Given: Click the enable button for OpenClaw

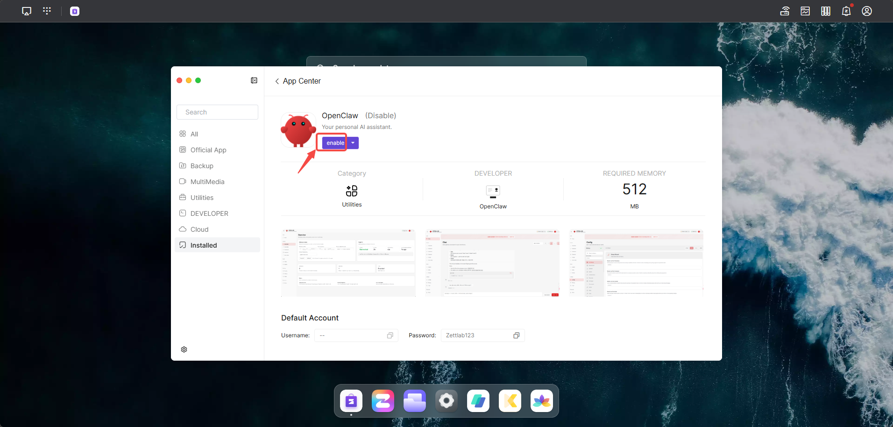Looking at the screenshot, I should coord(335,143).
